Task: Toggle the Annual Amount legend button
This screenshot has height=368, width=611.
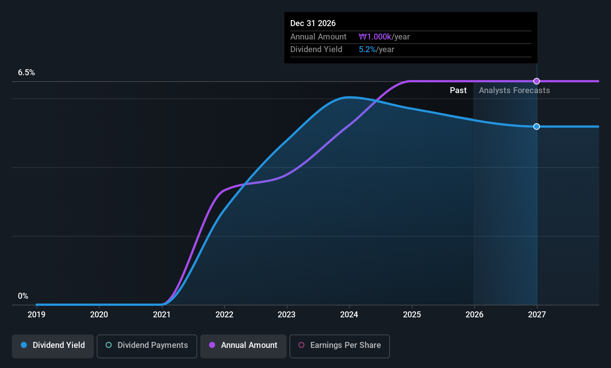Action: pos(243,346)
